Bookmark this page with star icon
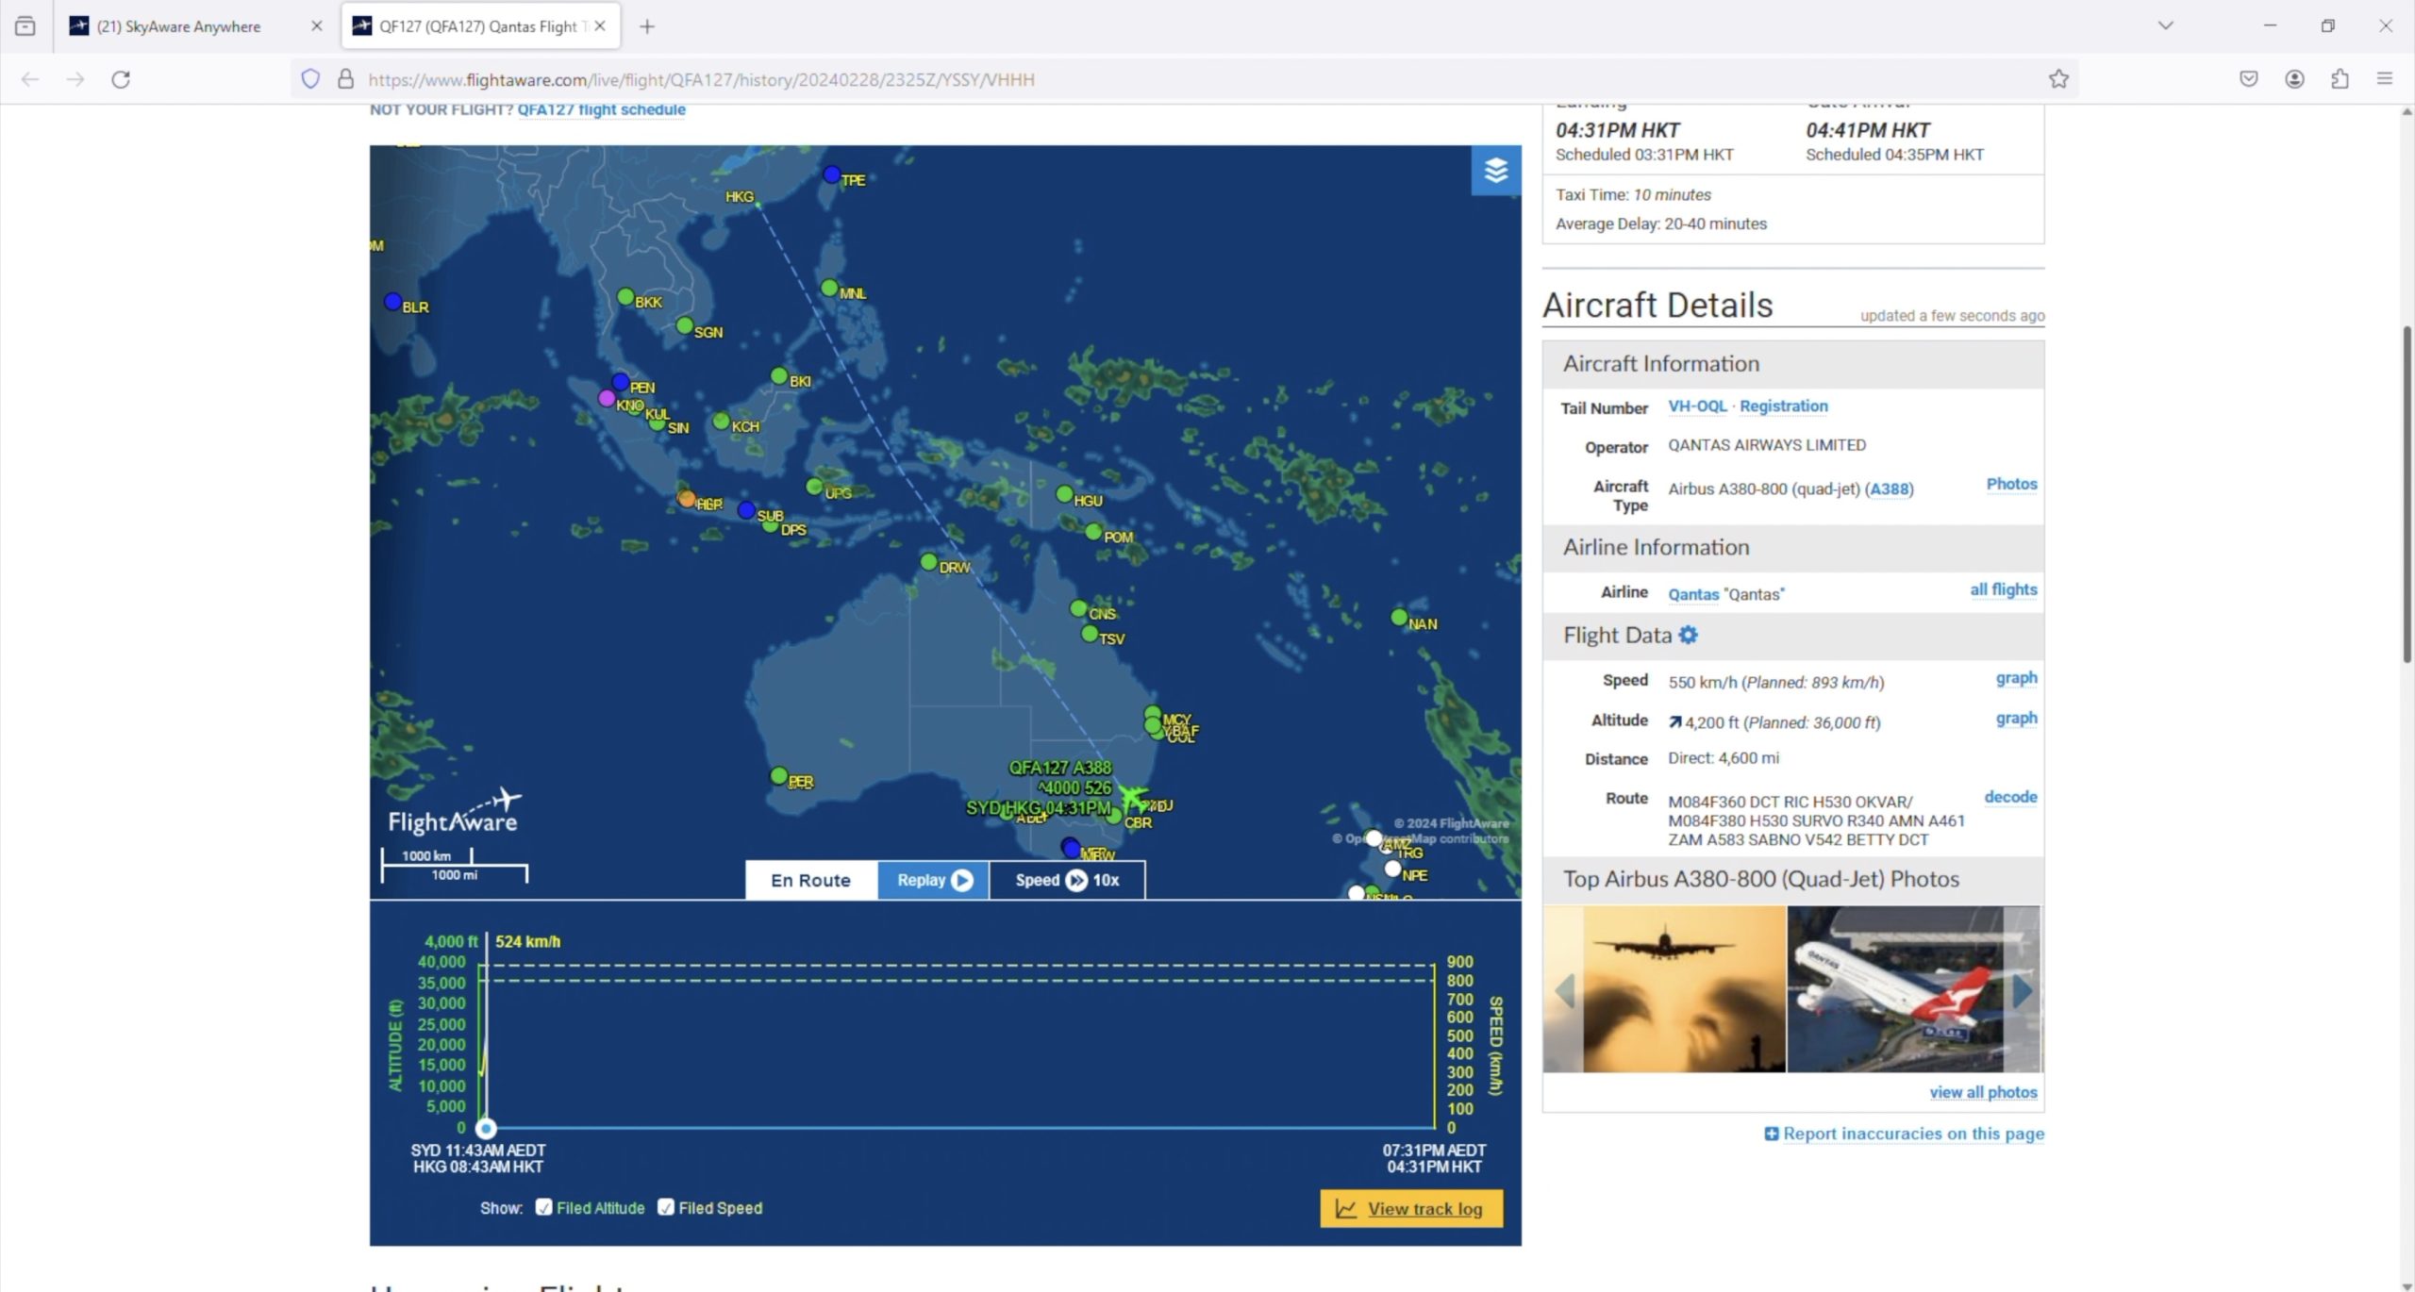2415x1292 pixels. coord(2057,79)
